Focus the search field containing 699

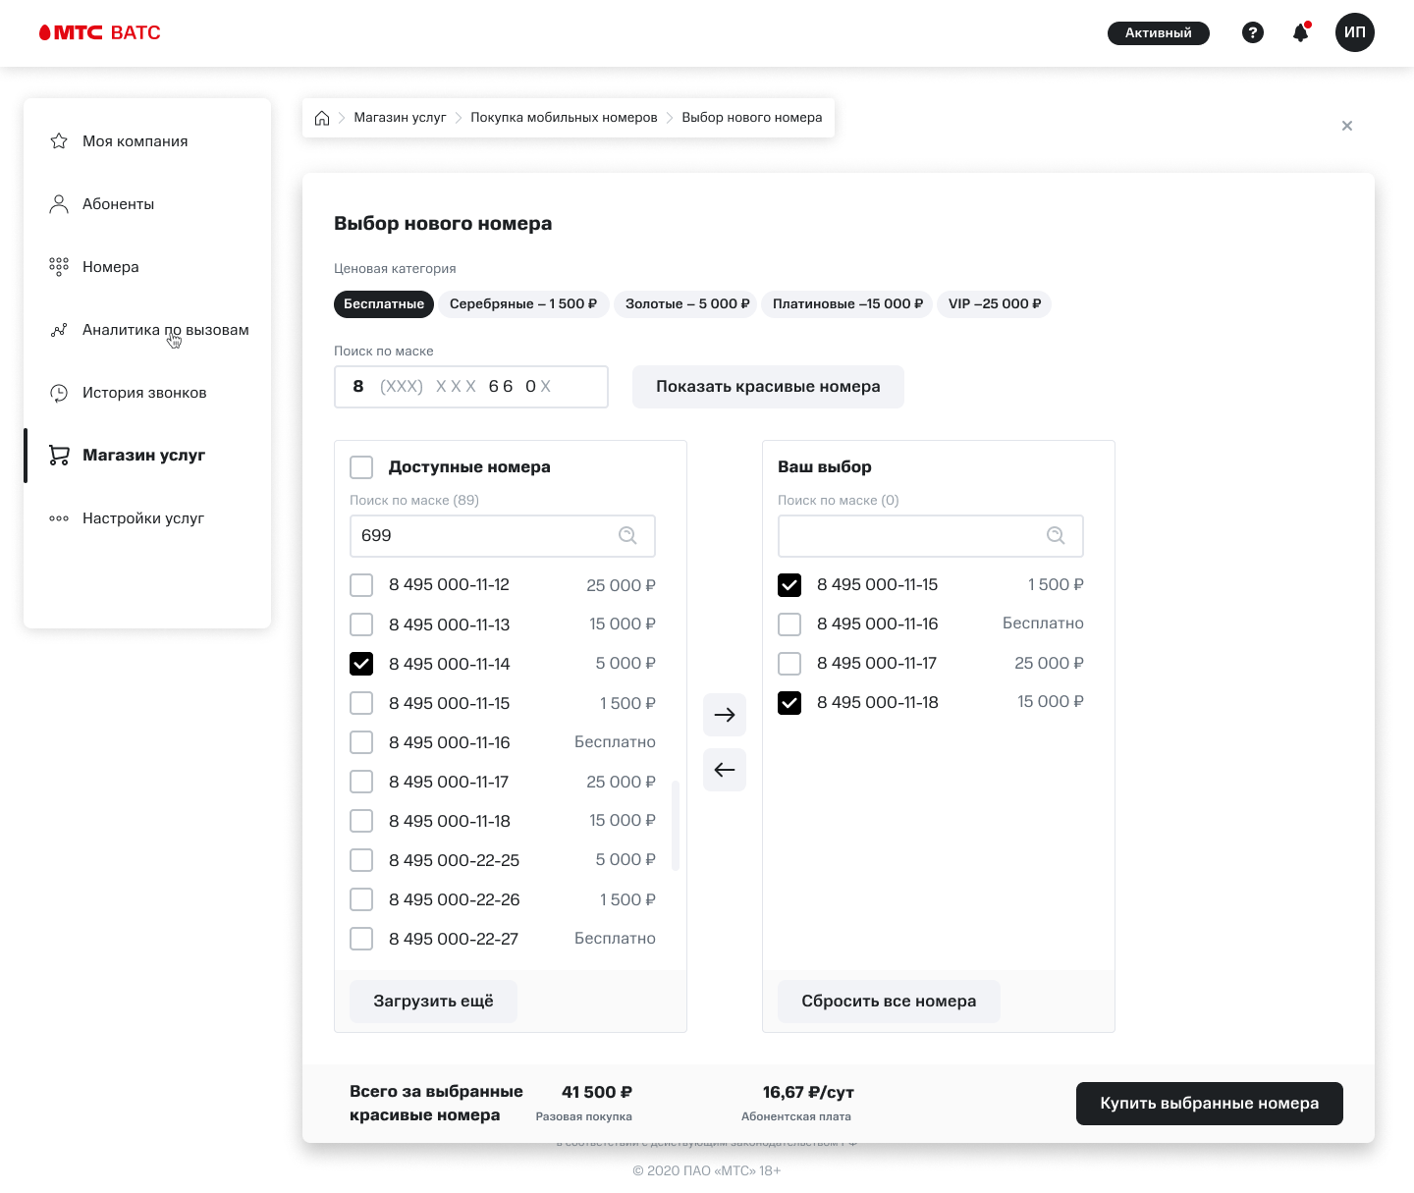pos(503,536)
